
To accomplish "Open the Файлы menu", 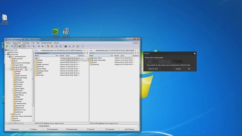I will [x=8, y=43].
